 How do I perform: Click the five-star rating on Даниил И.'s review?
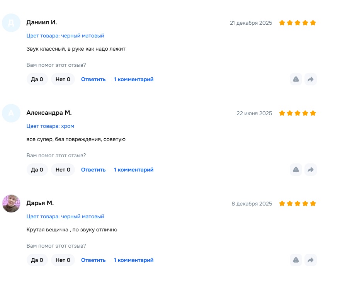click(297, 23)
